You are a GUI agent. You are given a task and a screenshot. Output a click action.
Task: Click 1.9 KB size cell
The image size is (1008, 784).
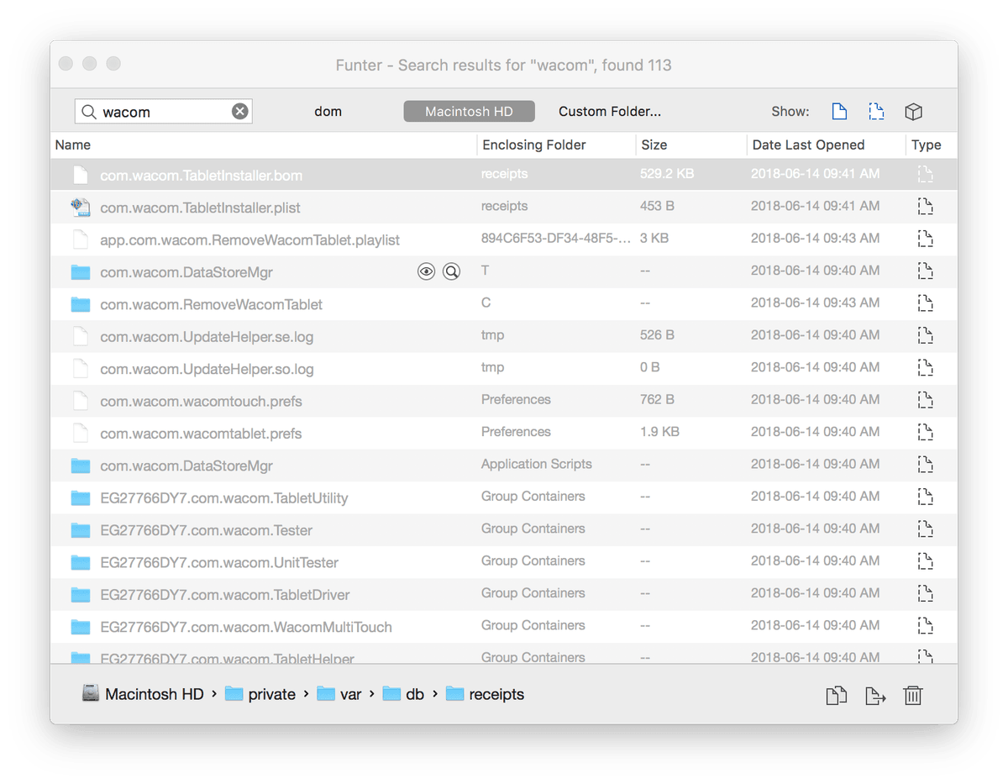coord(659,432)
